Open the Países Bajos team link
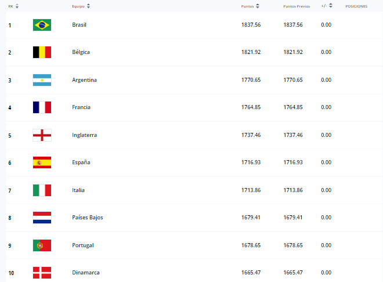 88,218
